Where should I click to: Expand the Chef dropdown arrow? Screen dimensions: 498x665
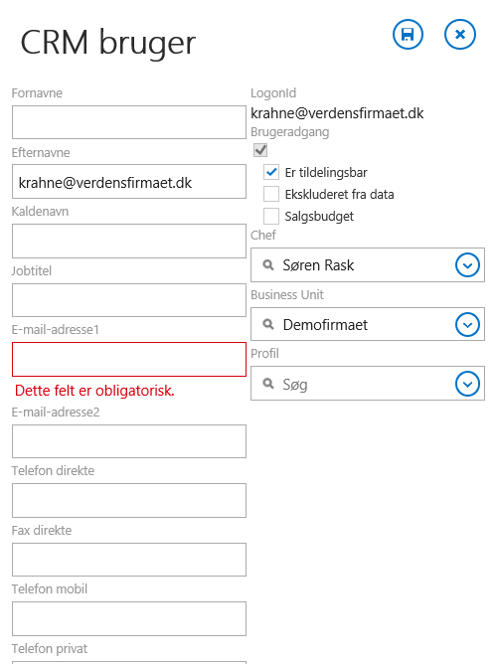coord(467,265)
